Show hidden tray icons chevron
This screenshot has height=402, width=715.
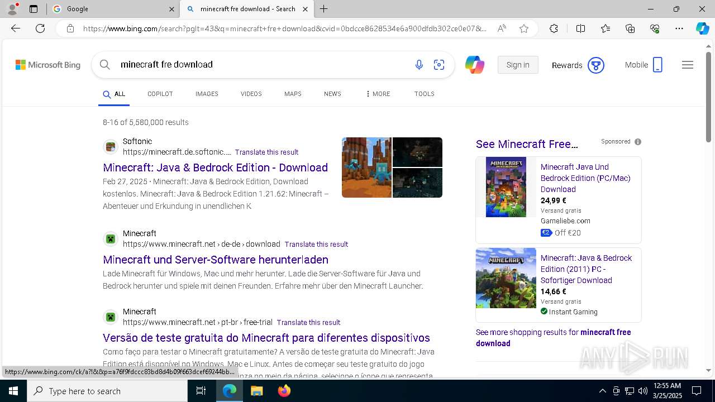tap(602, 391)
